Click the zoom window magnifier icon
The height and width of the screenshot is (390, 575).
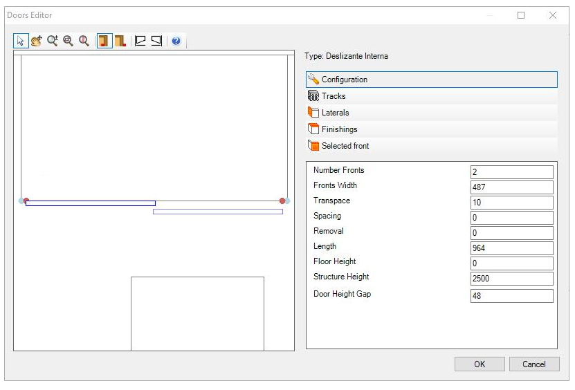pyautogui.click(x=68, y=41)
